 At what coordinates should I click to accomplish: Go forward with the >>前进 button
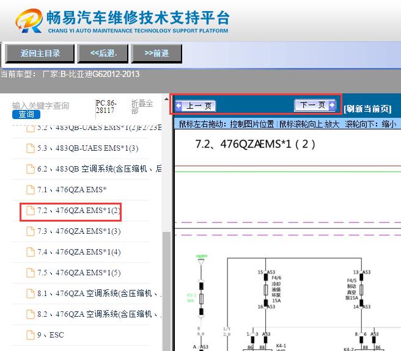click(156, 53)
